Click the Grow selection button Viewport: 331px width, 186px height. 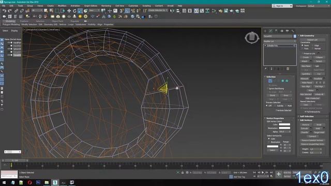[x=286, y=96]
